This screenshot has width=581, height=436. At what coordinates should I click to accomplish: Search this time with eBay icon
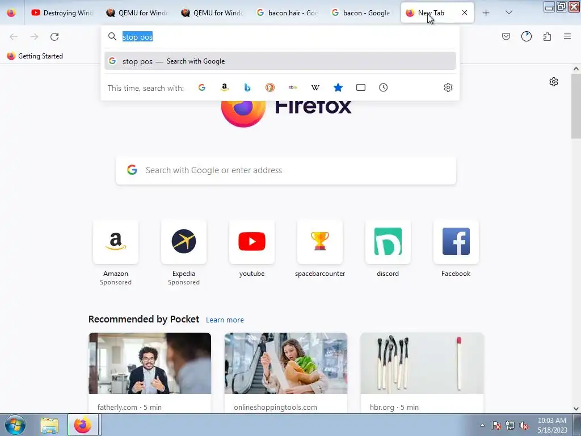293,87
